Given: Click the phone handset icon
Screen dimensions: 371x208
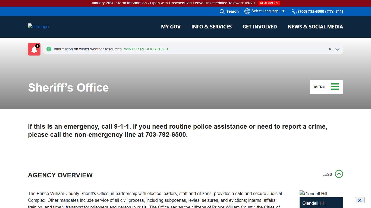Looking at the screenshot, I should tap(294, 11).
